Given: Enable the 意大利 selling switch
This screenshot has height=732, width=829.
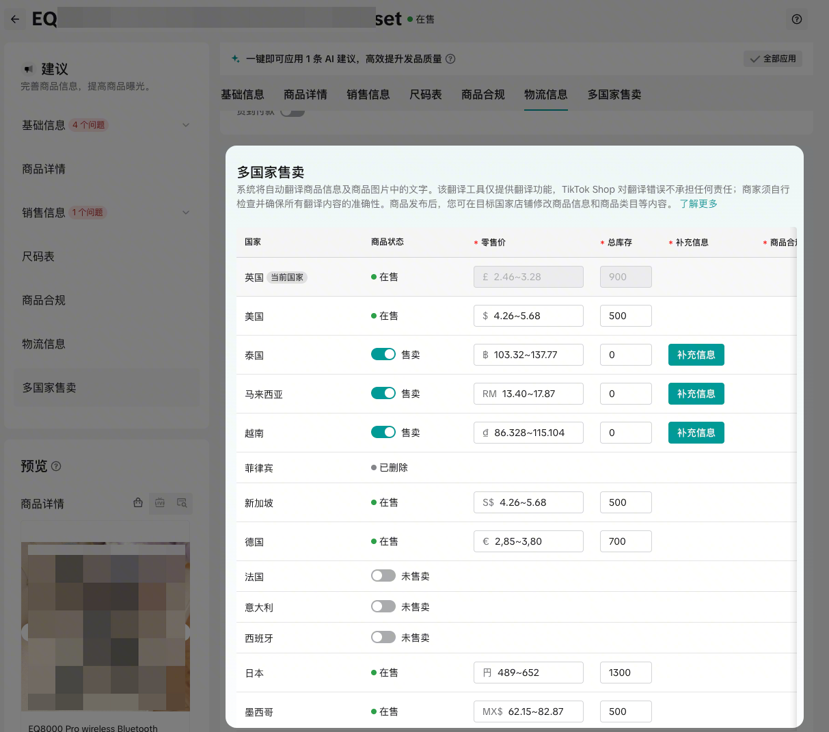Looking at the screenshot, I should coord(383,606).
